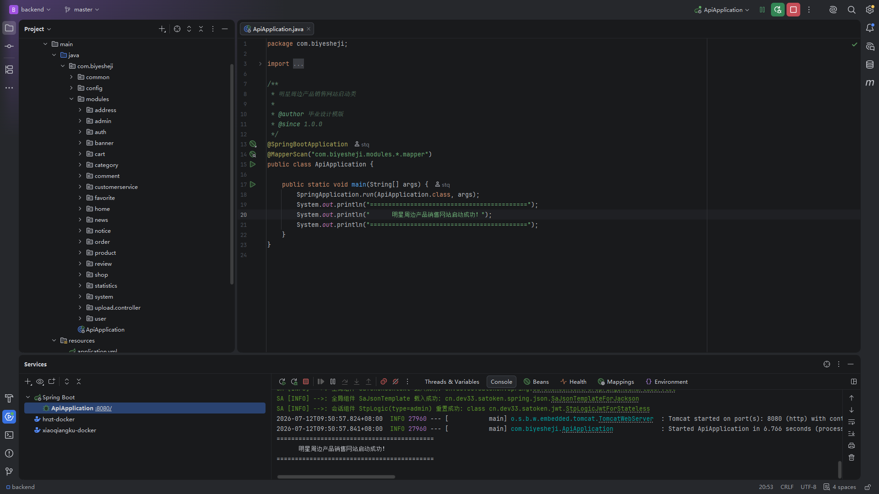Image resolution: width=879 pixels, height=494 pixels.
Task: Switch to the Beans tab
Action: (536, 381)
